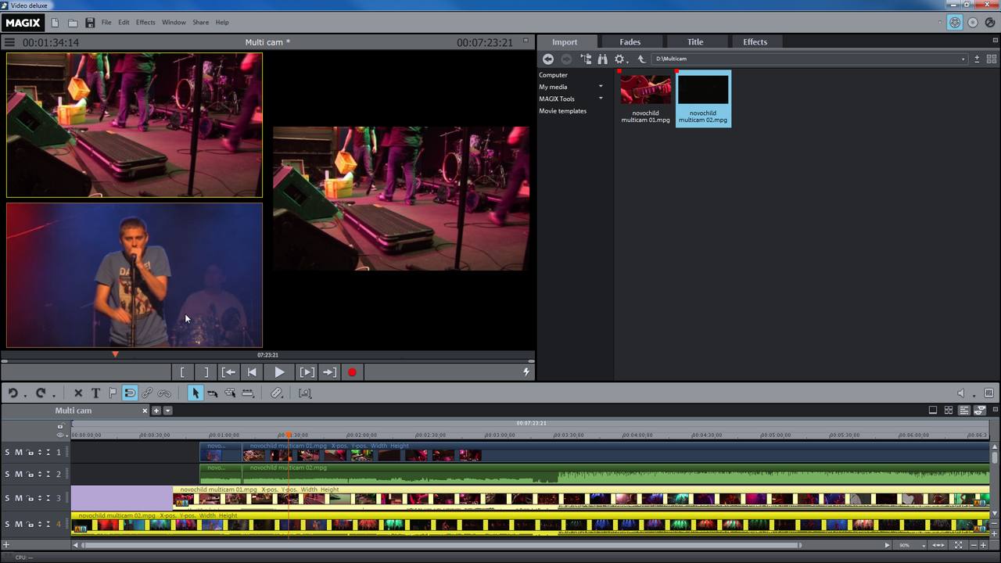
Task: Select the Title (T) tool in toolbar
Action: 95,393
